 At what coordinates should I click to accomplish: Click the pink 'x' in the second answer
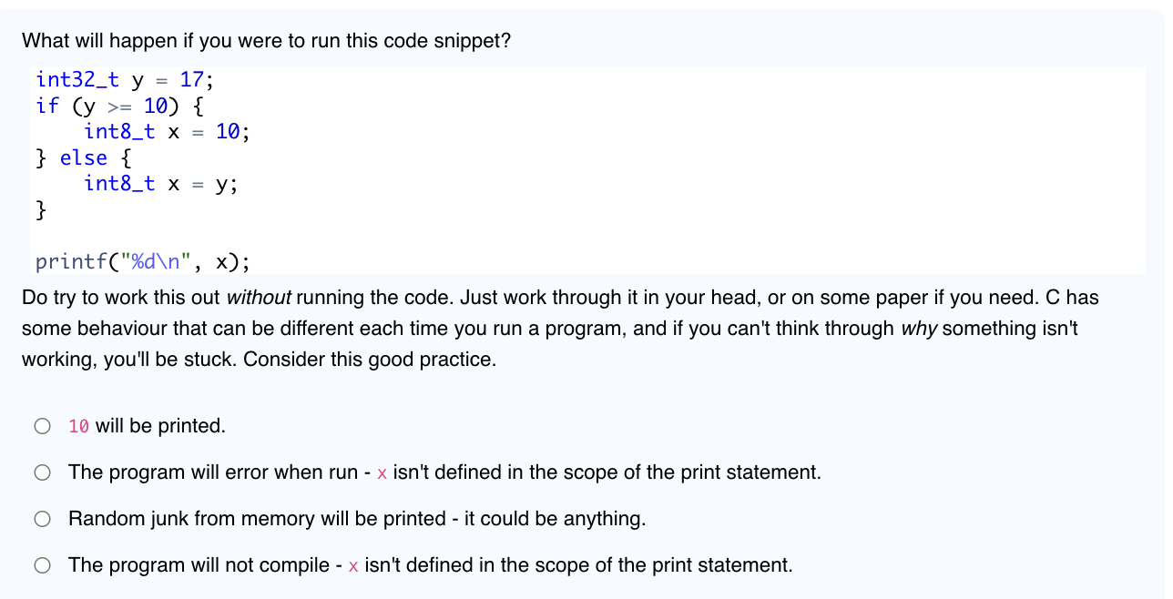[x=381, y=472]
